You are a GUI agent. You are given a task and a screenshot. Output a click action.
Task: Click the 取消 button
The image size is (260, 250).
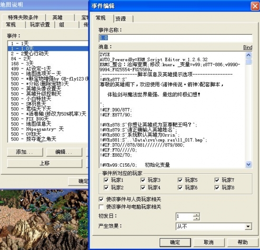[209, 242]
